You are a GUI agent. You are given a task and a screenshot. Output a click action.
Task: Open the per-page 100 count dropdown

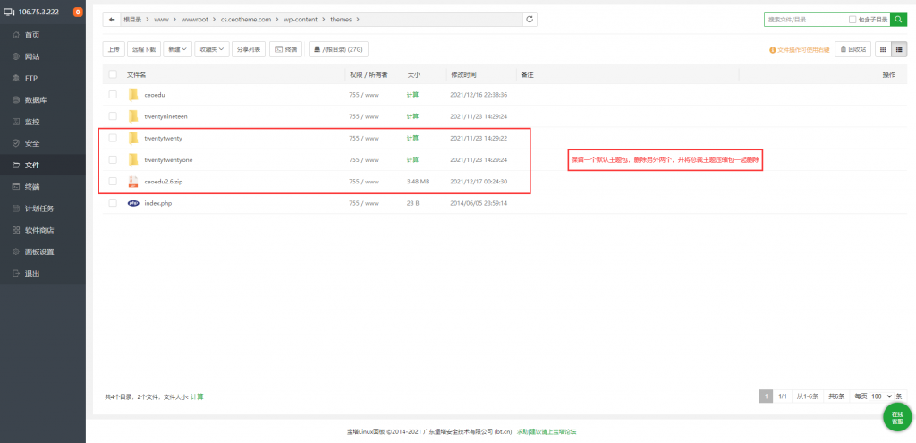(882, 396)
